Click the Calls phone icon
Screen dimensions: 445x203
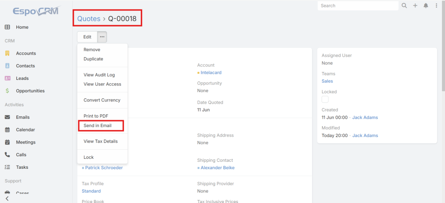[7, 154]
